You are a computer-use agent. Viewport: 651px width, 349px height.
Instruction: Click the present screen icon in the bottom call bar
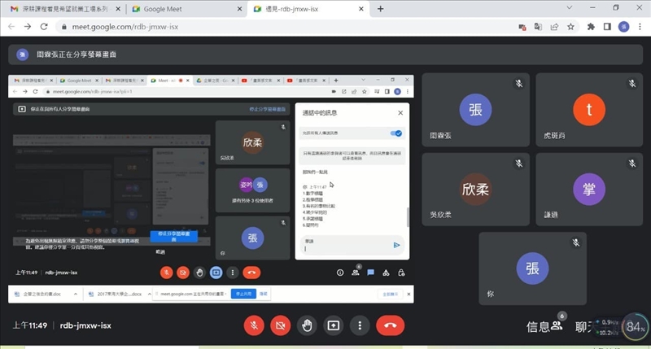tap(334, 325)
